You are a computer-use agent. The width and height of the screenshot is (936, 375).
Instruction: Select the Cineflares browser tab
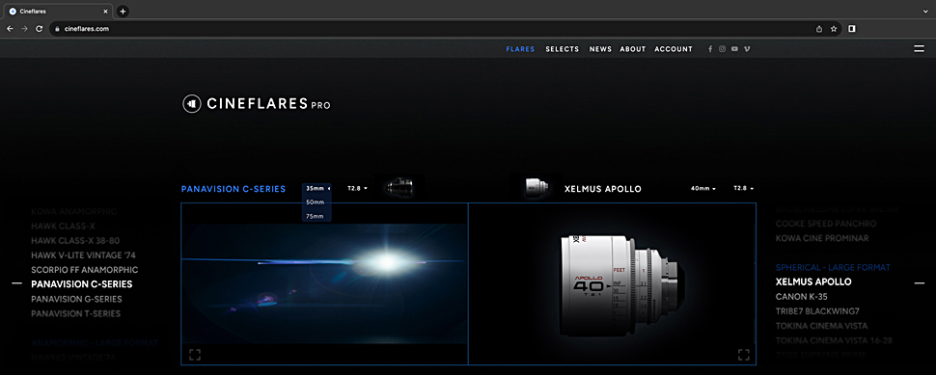(57, 12)
